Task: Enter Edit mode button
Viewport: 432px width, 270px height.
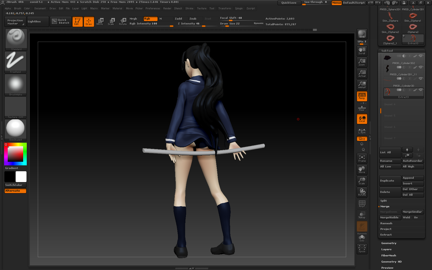Action: pos(77,21)
